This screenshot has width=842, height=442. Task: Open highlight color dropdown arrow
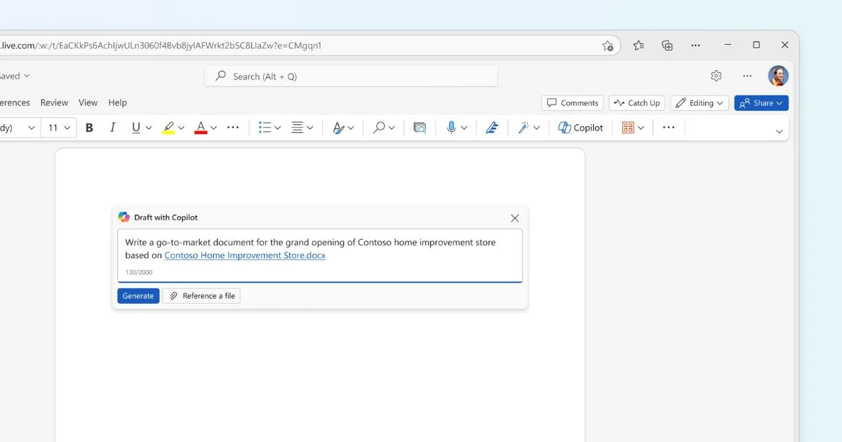point(181,128)
